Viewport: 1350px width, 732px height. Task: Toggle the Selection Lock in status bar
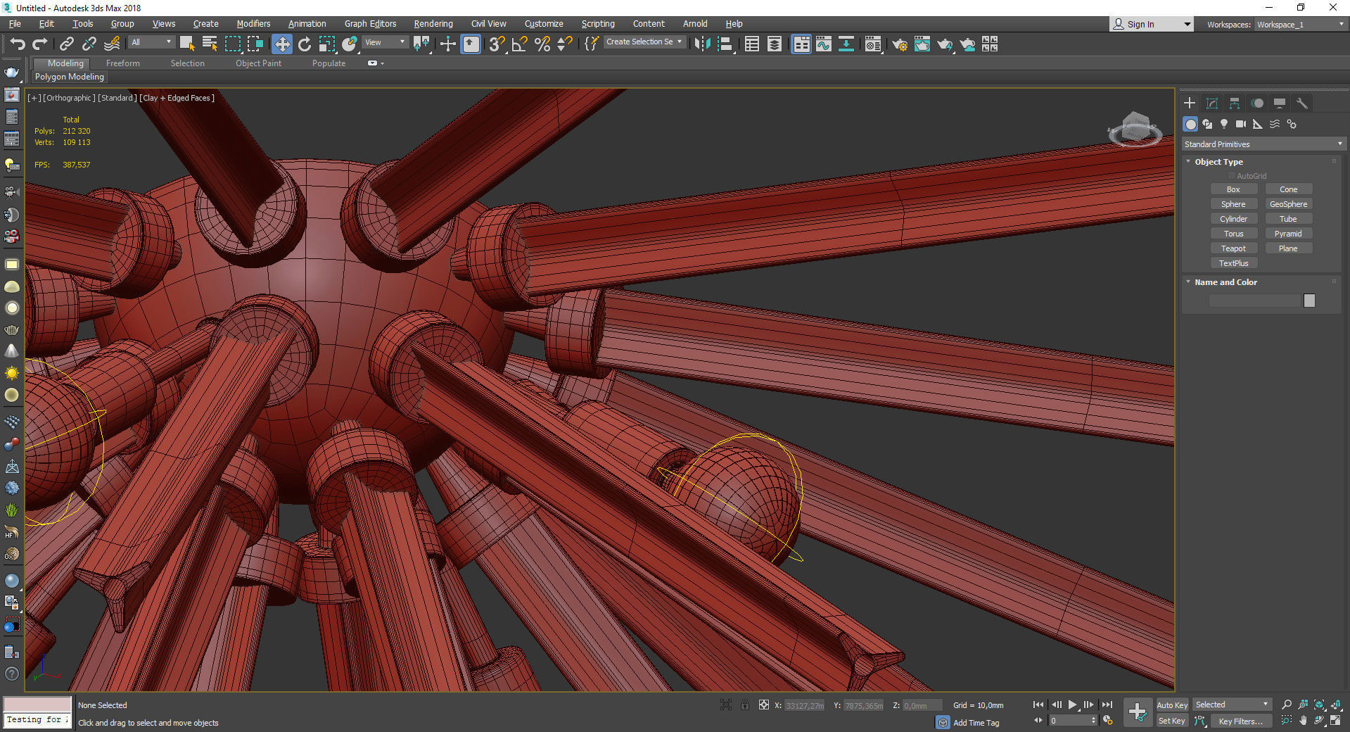tap(745, 705)
